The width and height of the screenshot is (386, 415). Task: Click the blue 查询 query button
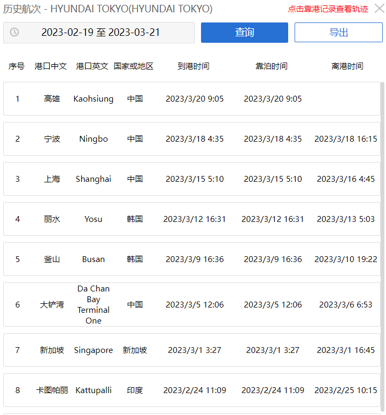pyautogui.click(x=244, y=32)
